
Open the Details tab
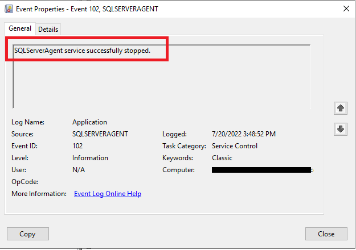(48, 30)
